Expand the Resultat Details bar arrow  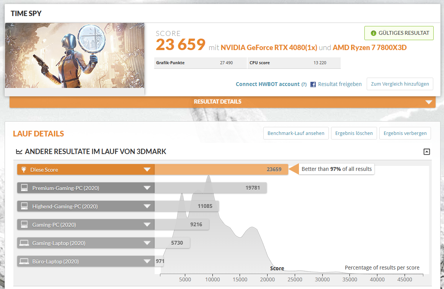point(429,102)
